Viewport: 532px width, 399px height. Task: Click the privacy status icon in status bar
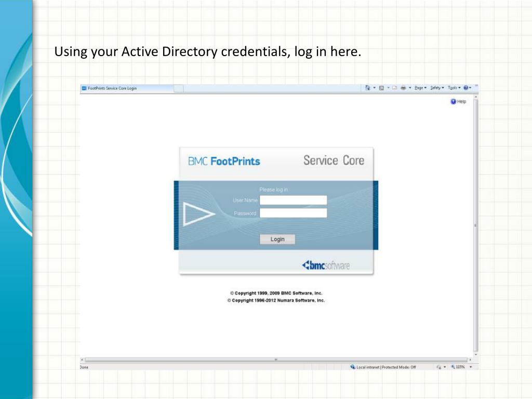pos(438,367)
